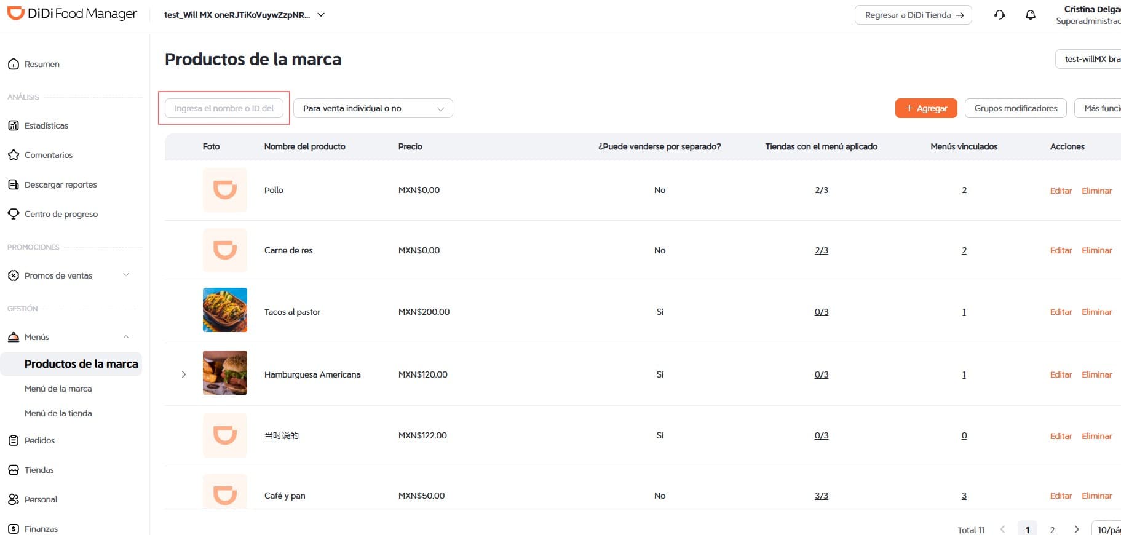Click the placeholder photo of Carne de res
1121x535 pixels.
[x=225, y=250]
